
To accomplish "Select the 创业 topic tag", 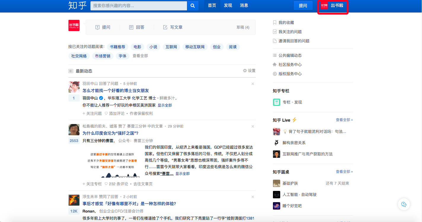I will (217, 47).
